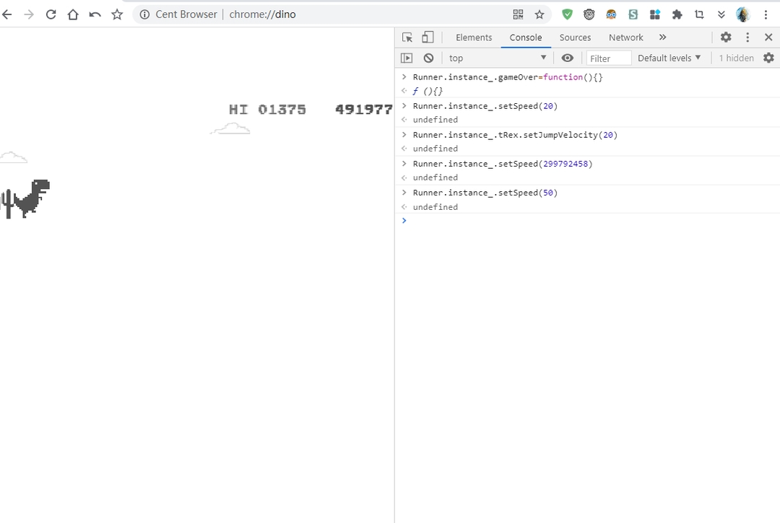Open the console settings gear

pyautogui.click(x=768, y=58)
